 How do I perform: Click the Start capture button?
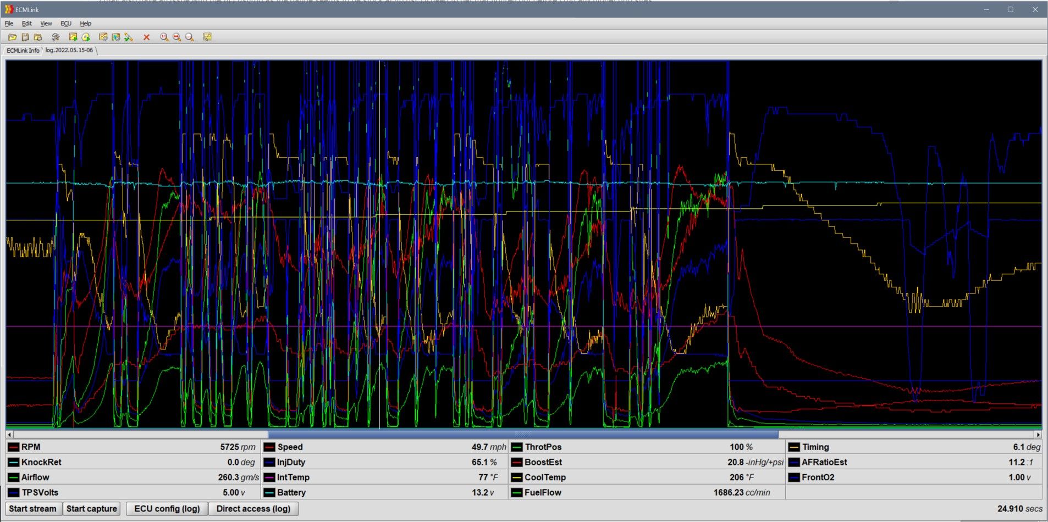point(92,509)
